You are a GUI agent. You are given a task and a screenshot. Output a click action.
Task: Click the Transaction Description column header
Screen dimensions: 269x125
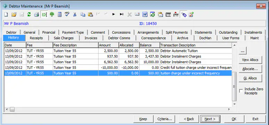click(x=196, y=45)
